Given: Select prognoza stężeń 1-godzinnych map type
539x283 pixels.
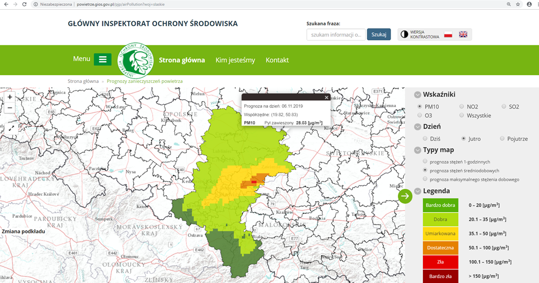Looking at the screenshot, I should [x=425, y=161].
